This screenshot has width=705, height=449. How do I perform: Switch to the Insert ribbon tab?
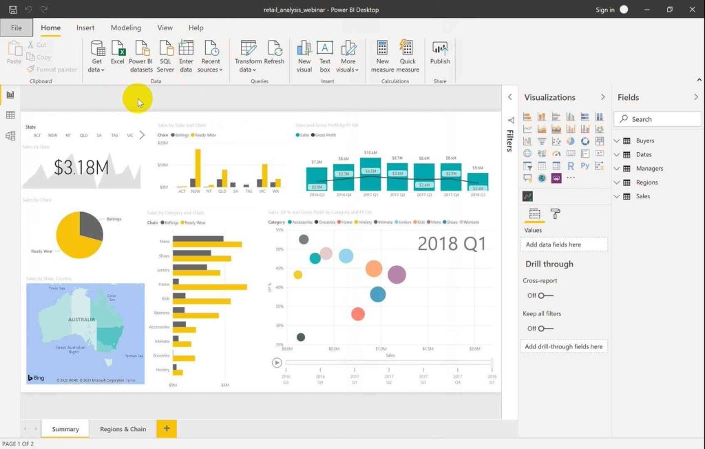(x=85, y=28)
